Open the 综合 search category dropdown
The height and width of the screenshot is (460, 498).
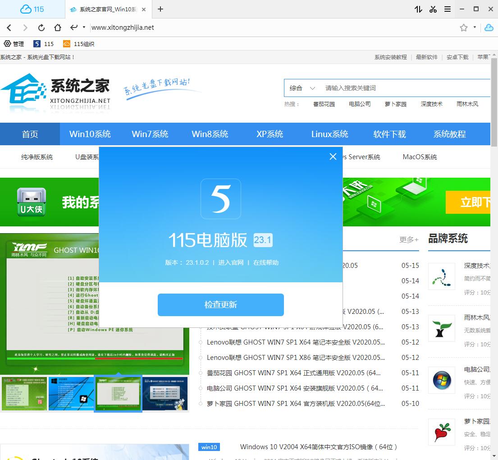tap(302, 88)
